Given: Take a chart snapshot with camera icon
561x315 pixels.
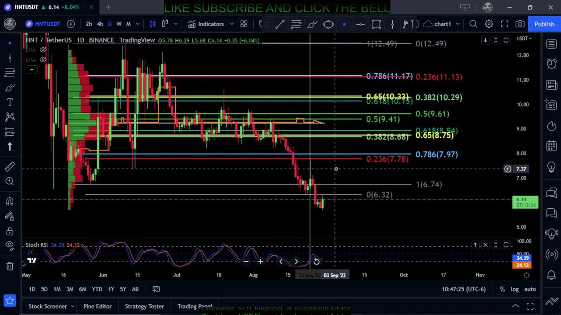Looking at the screenshot, I should [520, 24].
